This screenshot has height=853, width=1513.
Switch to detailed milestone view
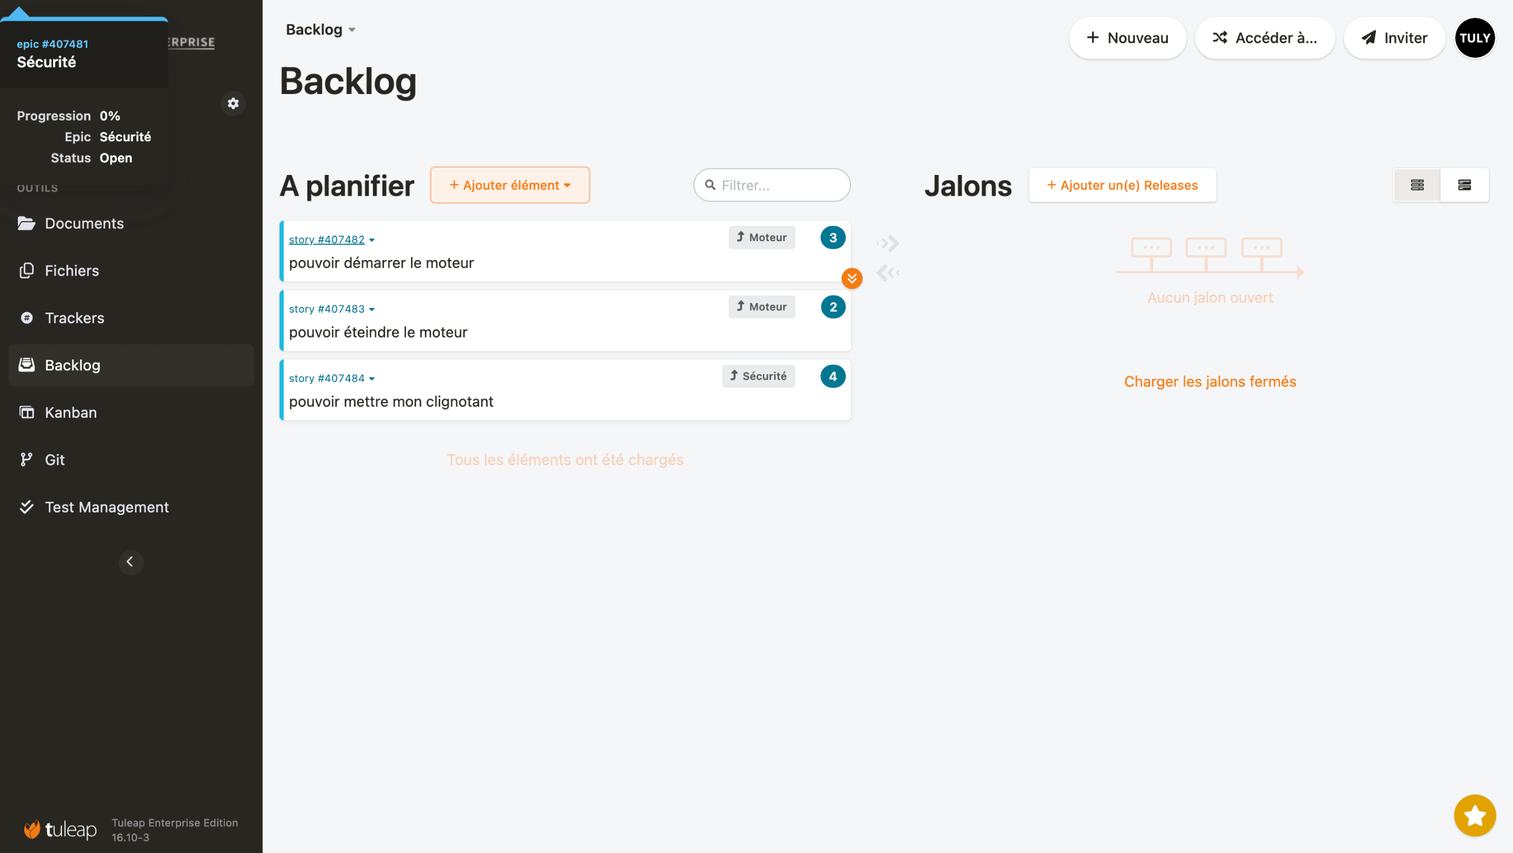click(1465, 185)
